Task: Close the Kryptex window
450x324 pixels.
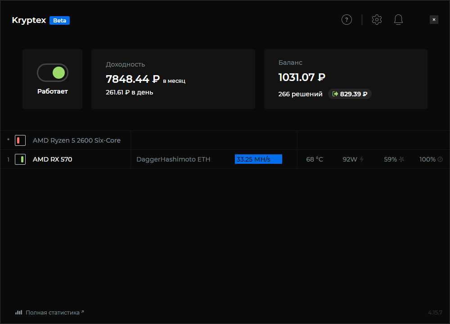Action: coord(434,19)
